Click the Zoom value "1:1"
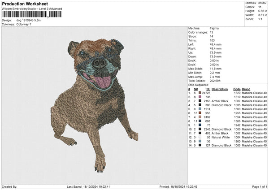 point(260,19)
